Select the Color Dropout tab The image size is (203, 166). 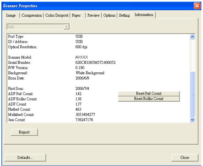(57, 15)
